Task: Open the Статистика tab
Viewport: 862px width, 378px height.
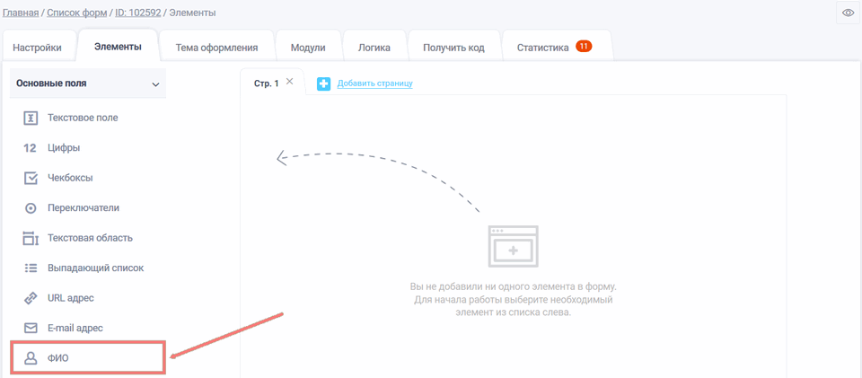Action: click(544, 48)
